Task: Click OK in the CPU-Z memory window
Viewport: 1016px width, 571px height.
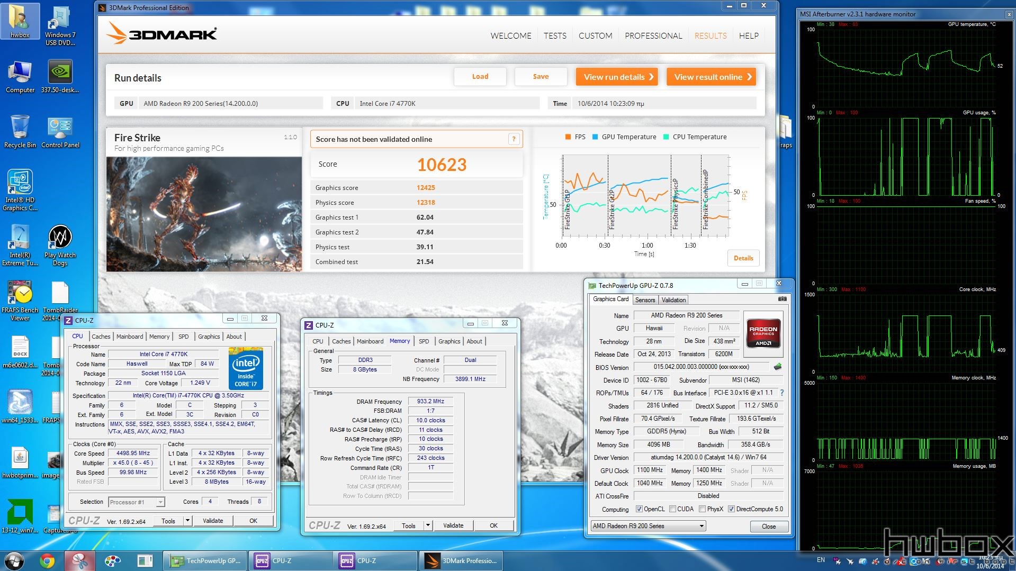Action: tap(493, 525)
